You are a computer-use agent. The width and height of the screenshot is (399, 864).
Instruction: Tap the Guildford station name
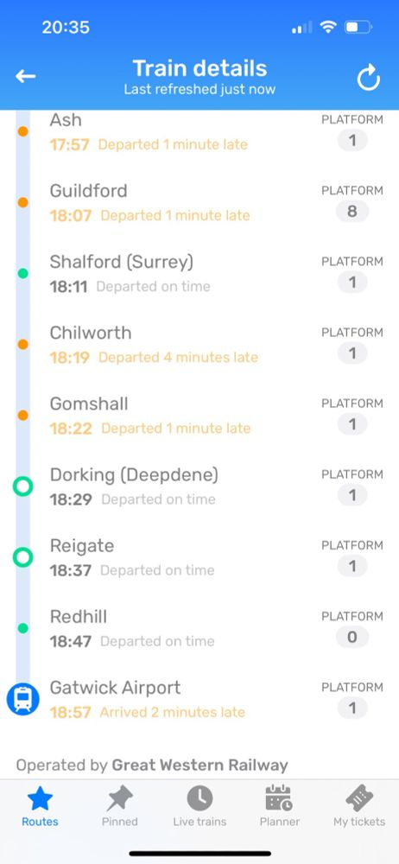(x=88, y=191)
